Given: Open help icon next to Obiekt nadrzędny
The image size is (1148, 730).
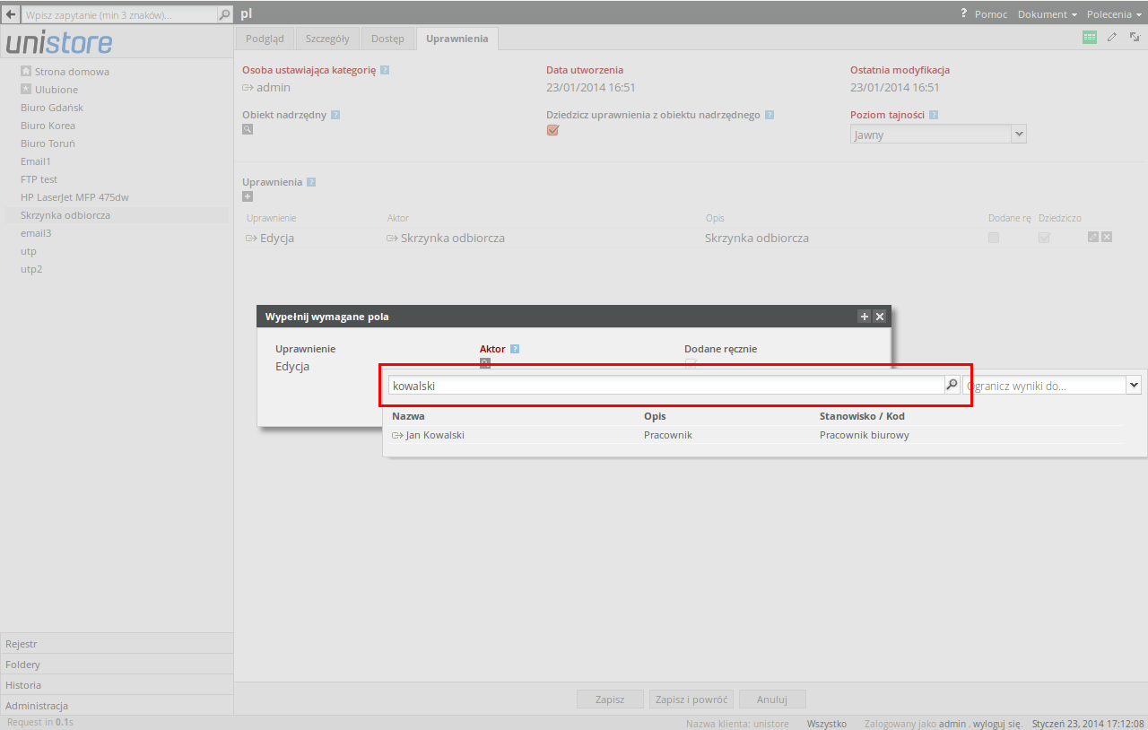Looking at the screenshot, I should pyautogui.click(x=335, y=115).
